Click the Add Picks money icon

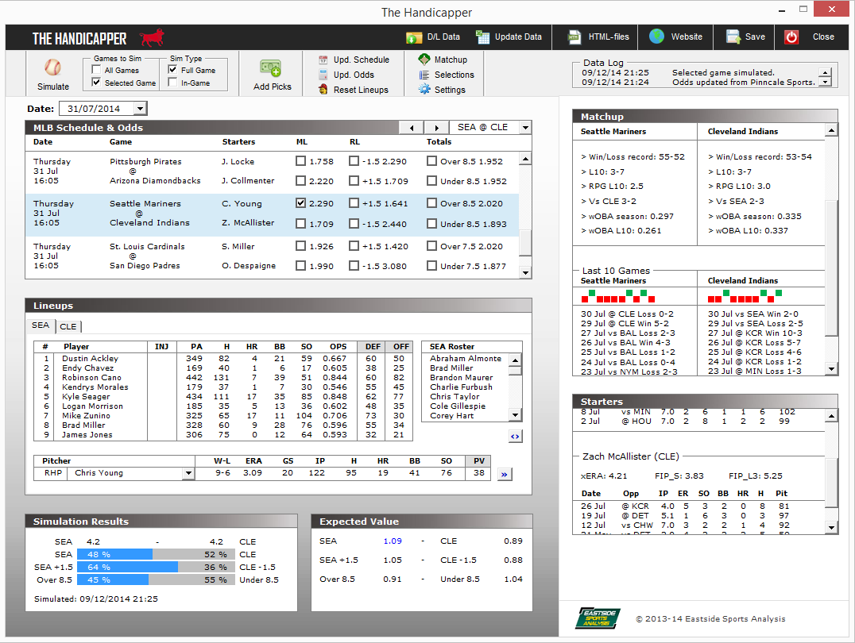point(272,68)
